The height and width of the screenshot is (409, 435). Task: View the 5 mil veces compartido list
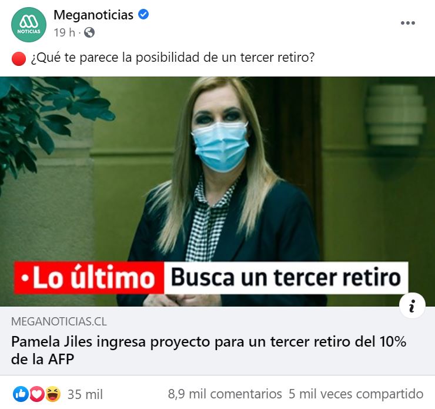click(x=356, y=394)
